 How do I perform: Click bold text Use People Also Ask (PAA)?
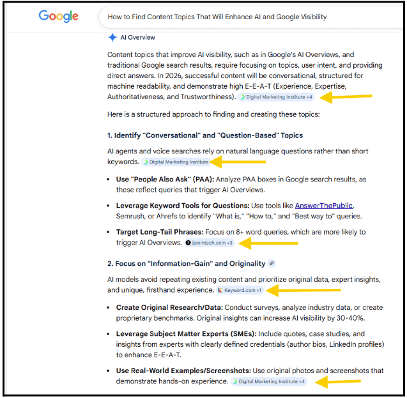click(x=165, y=180)
